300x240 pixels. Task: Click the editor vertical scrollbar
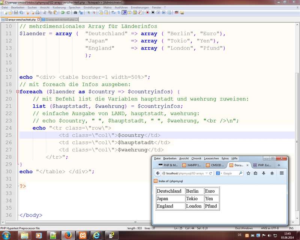[x=297, y=112]
